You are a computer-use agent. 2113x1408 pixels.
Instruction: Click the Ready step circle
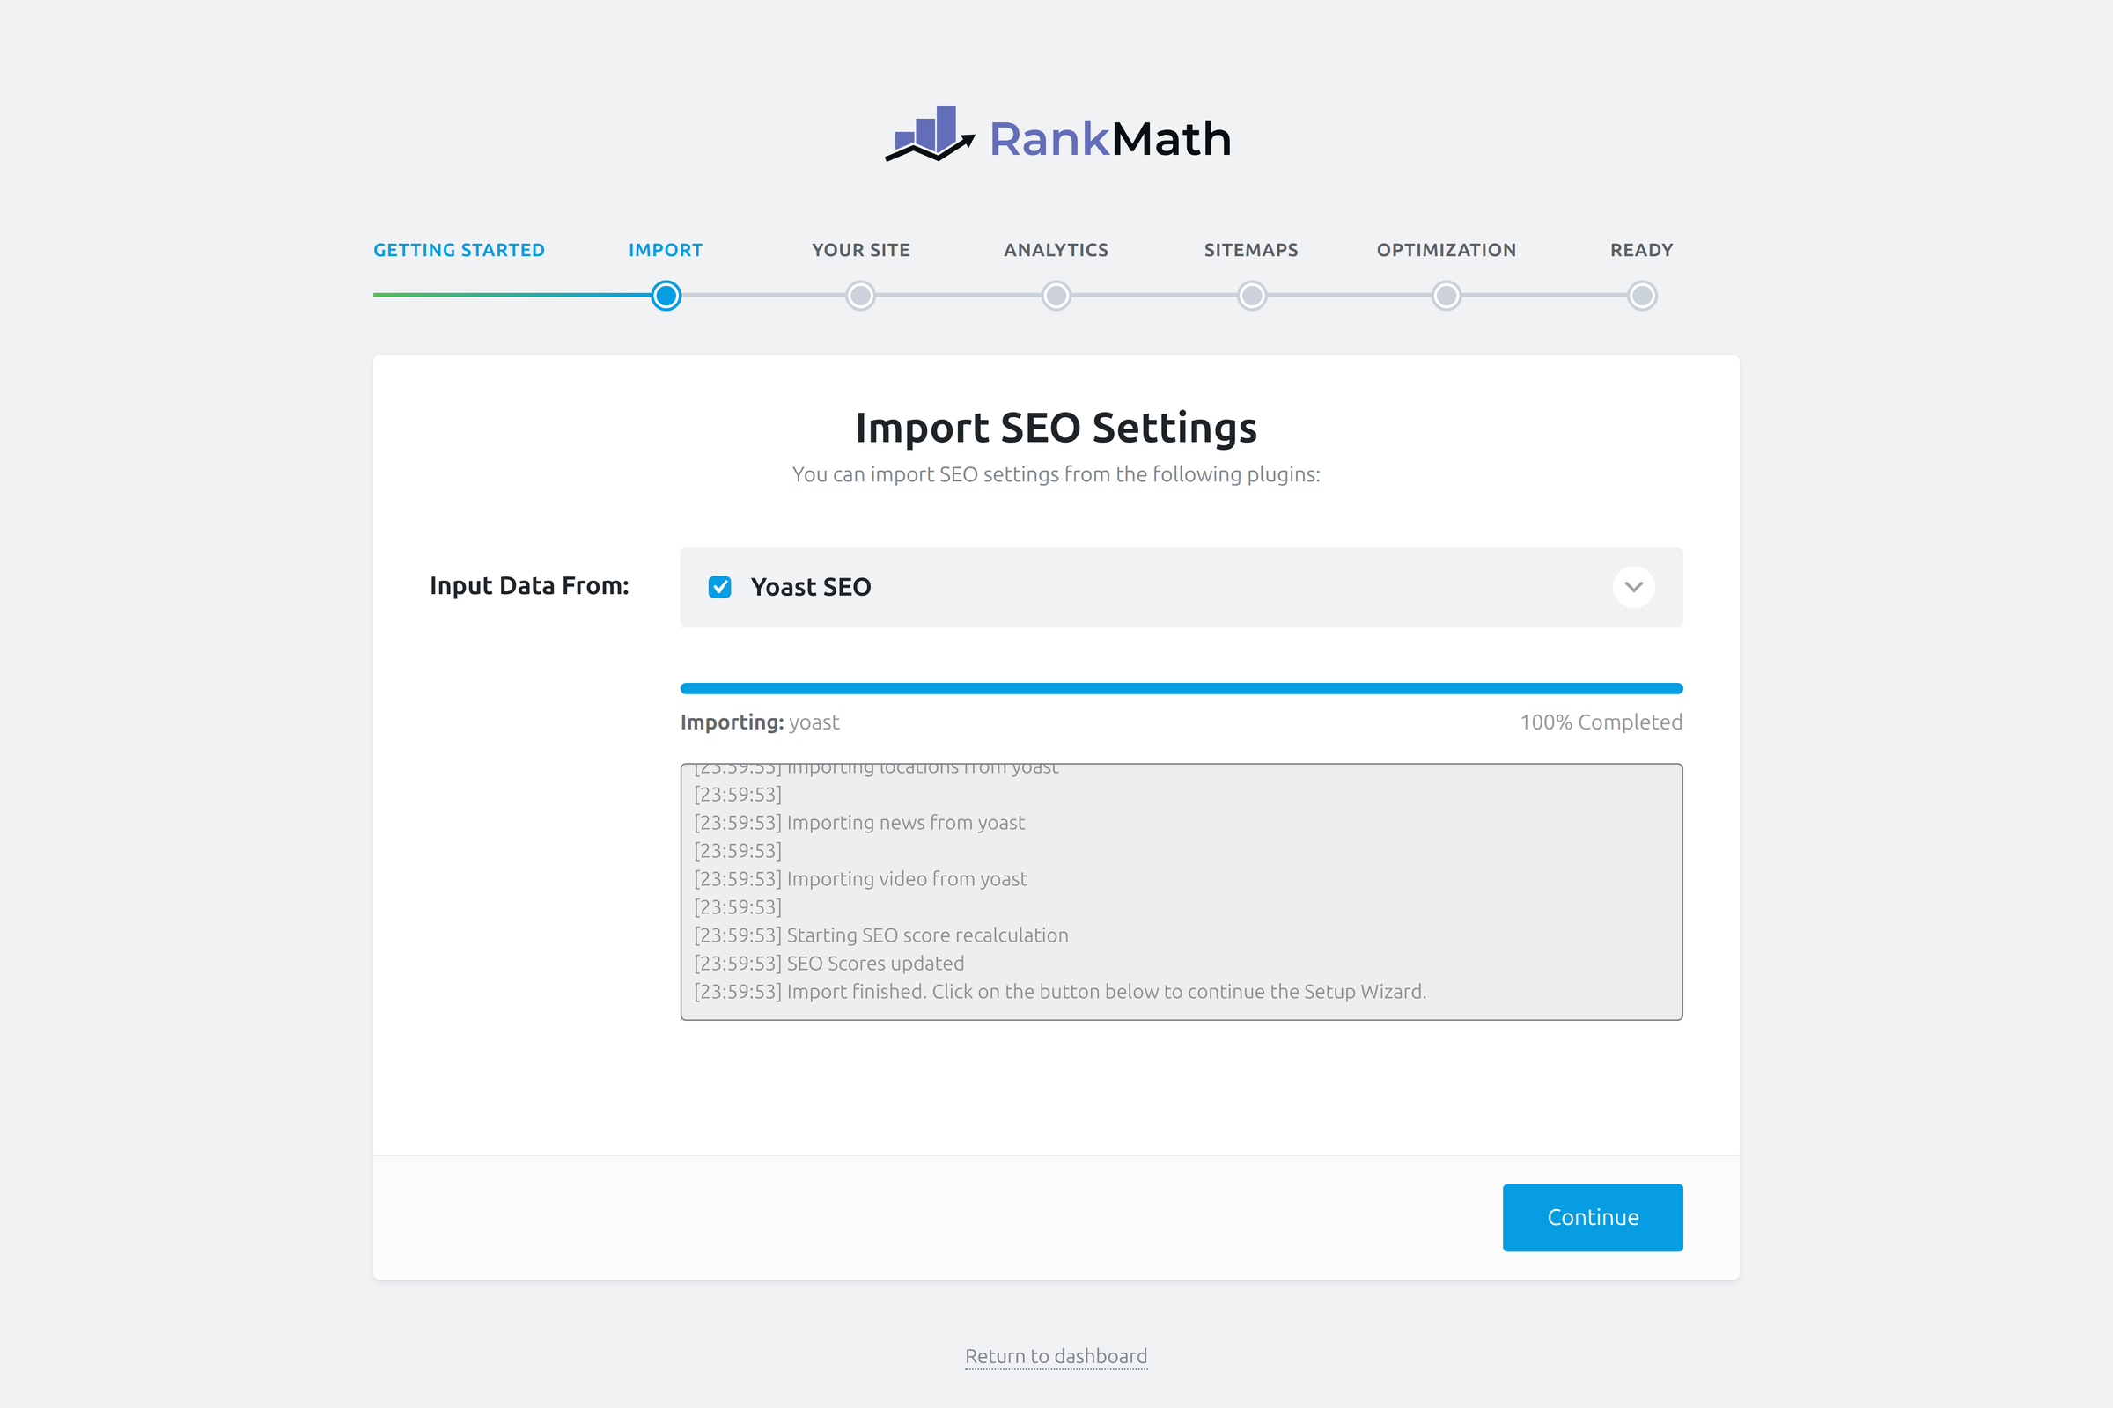click(1642, 296)
